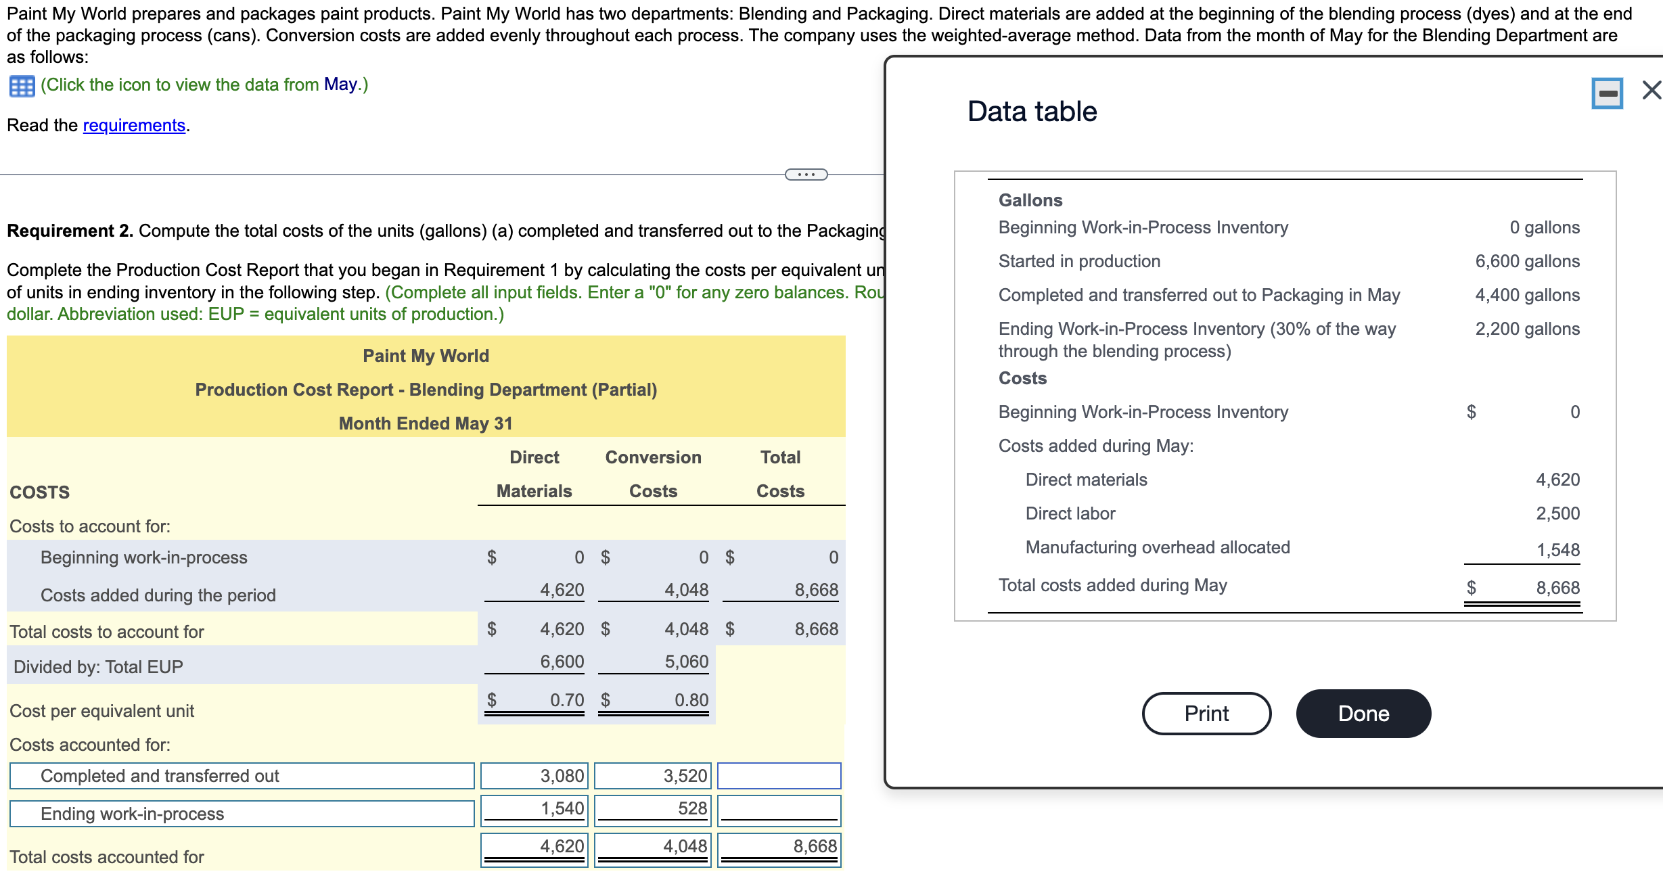Open the requirements link
The height and width of the screenshot is (878, 1663).
tap(133, 125)
